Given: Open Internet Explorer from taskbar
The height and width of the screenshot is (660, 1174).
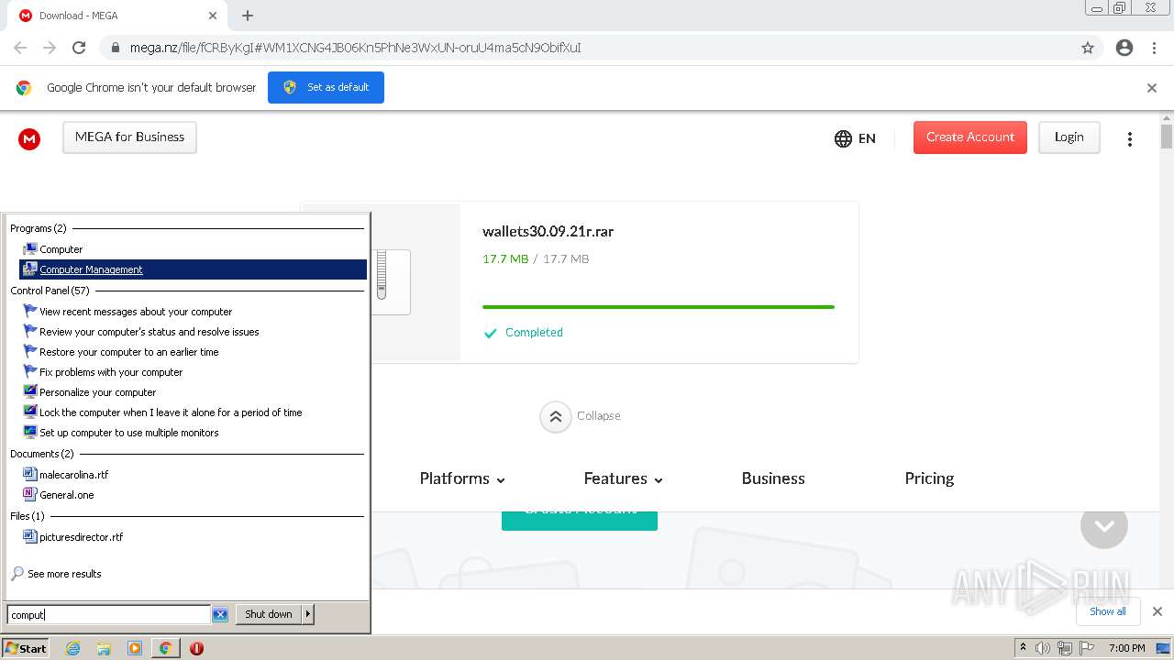Looking at the screenshot, I should [x=72, y=648].
